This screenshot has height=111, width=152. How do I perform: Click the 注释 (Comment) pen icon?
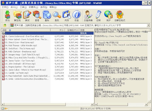pyautogui.click(x=98, y=15)
